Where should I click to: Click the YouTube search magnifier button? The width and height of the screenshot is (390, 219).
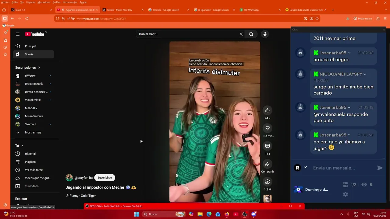coord(251,34)
